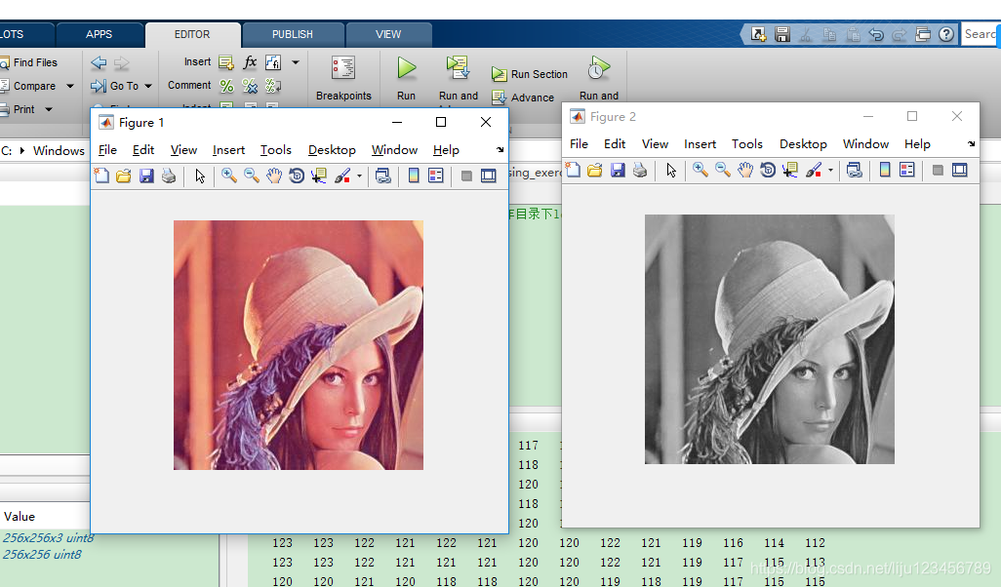The width and height of the screenshot is (1001, 587).
Task: Activate Zoom Out tool in Figure 2
Action: 723,170
